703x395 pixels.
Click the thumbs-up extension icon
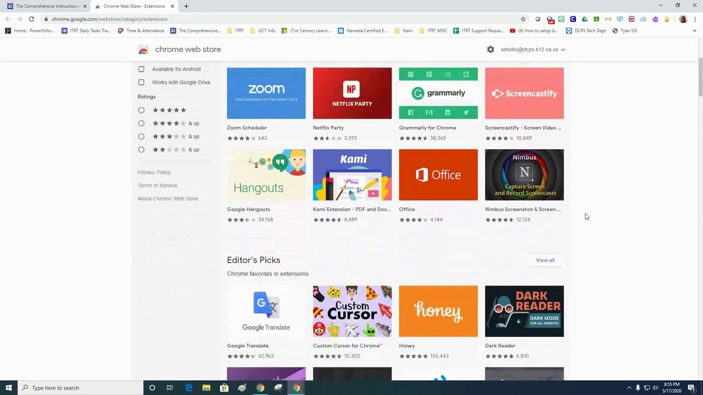667,19
